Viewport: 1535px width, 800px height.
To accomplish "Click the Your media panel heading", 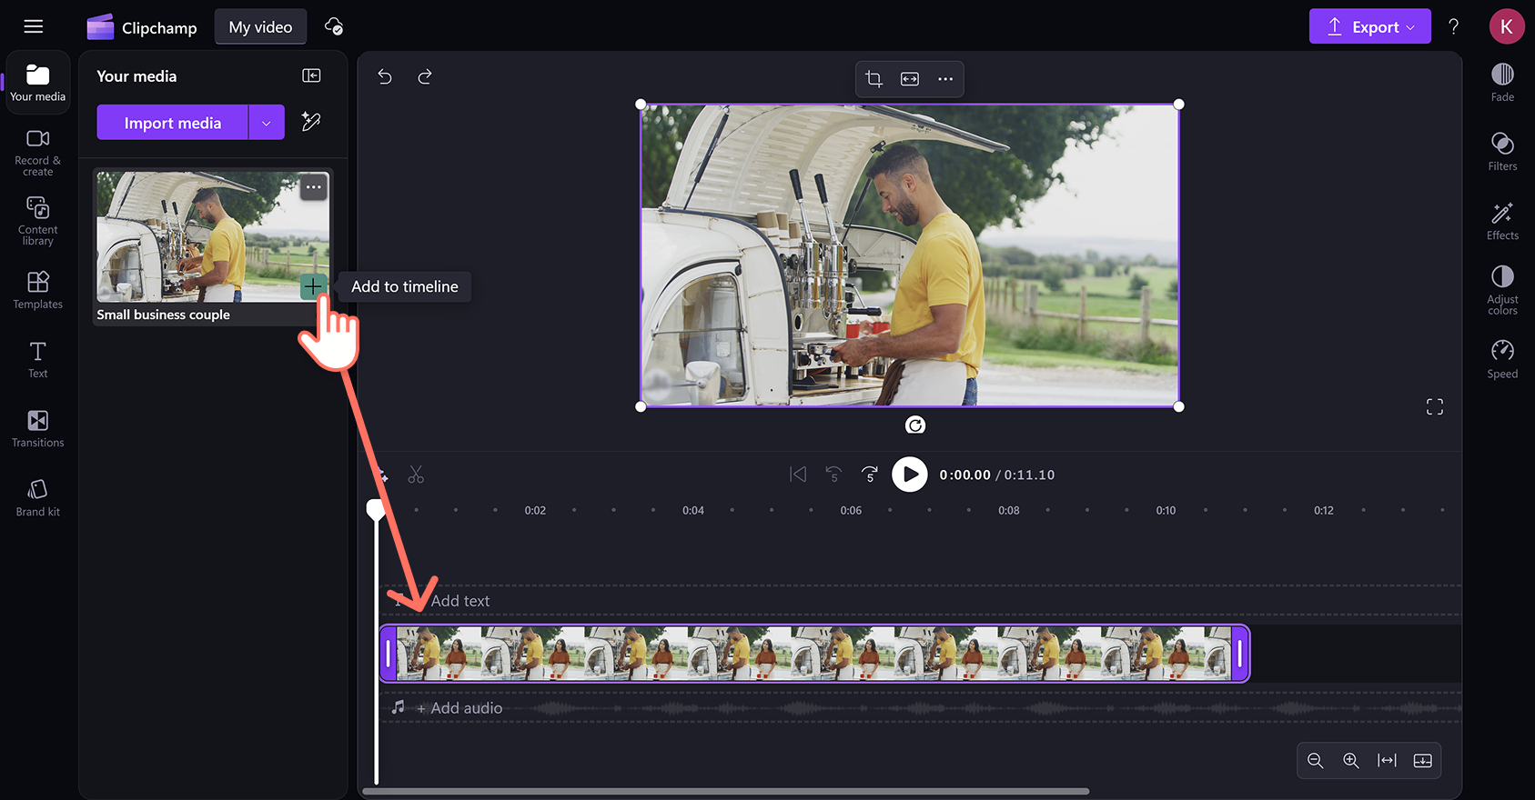I will pos(136,76).
